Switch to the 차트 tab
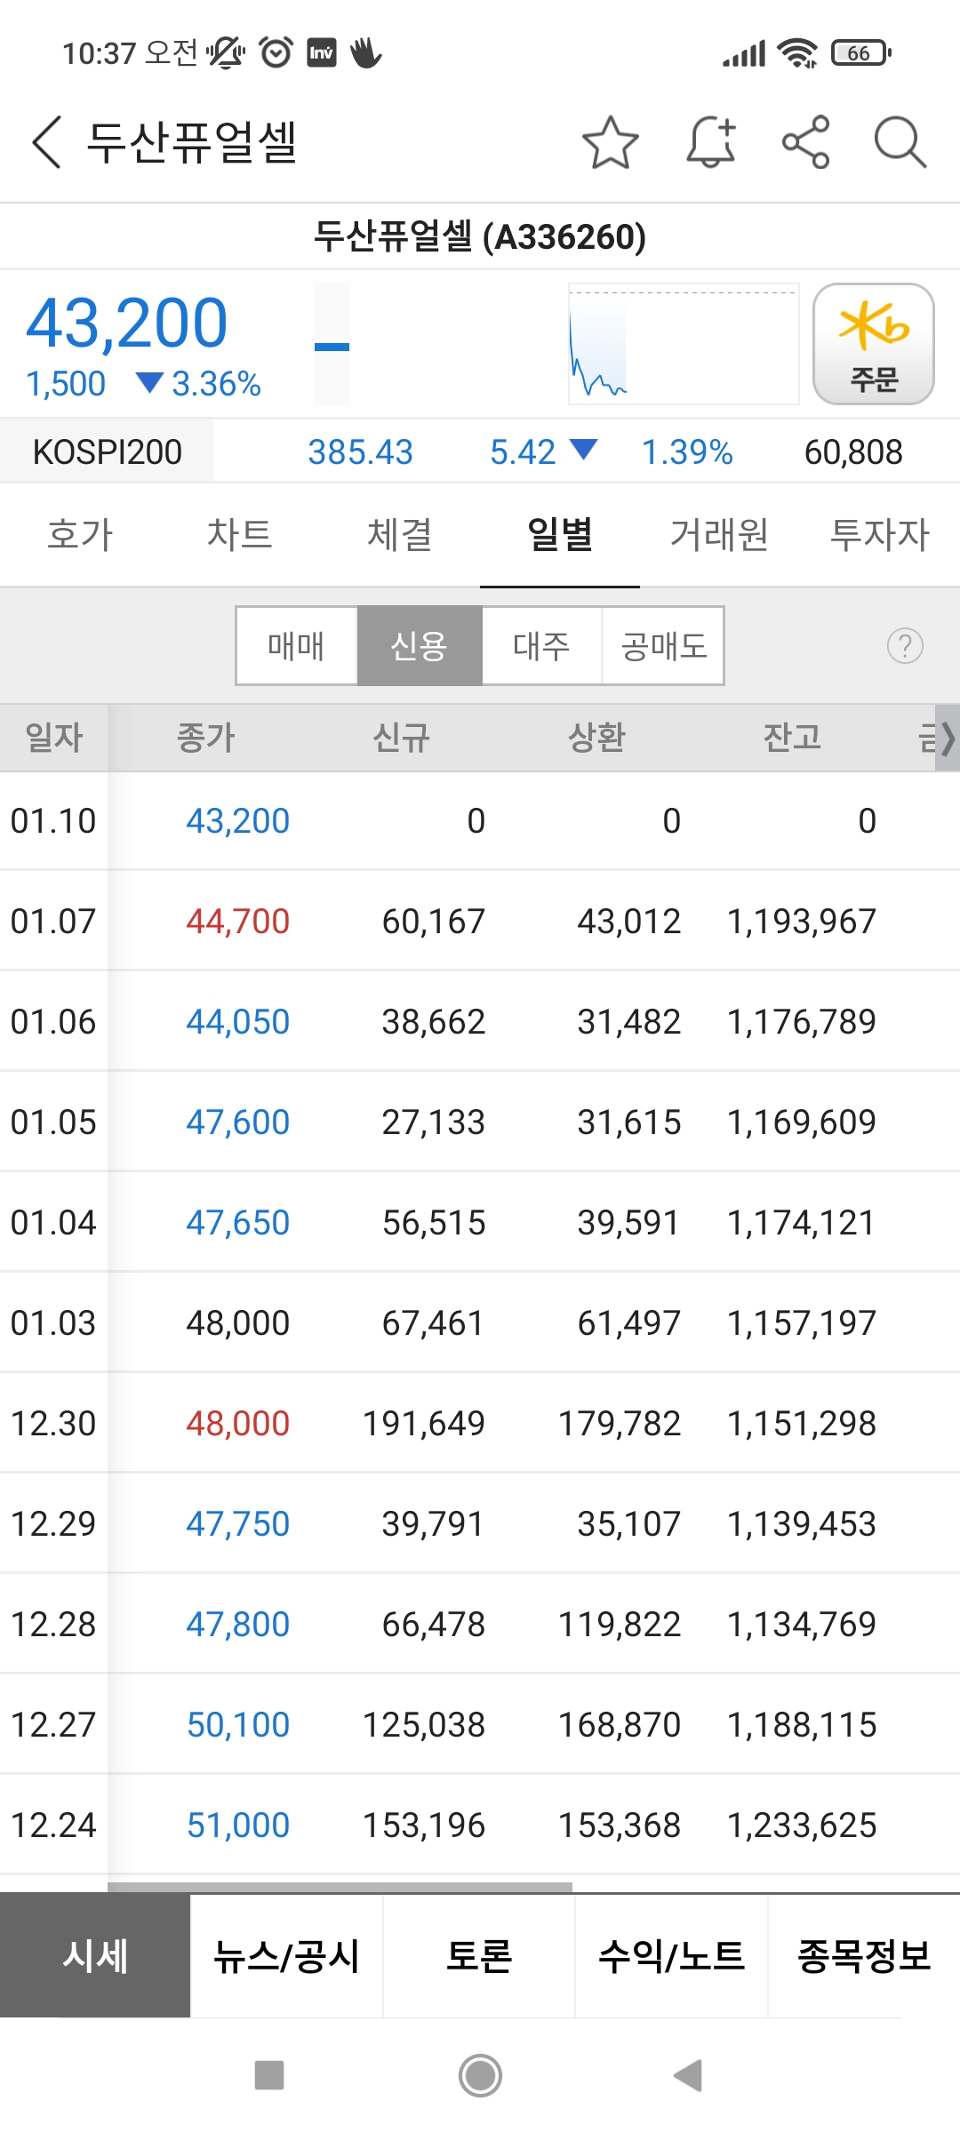The width and height of the screenshot is (960, 2133). [x=240, y=535]
